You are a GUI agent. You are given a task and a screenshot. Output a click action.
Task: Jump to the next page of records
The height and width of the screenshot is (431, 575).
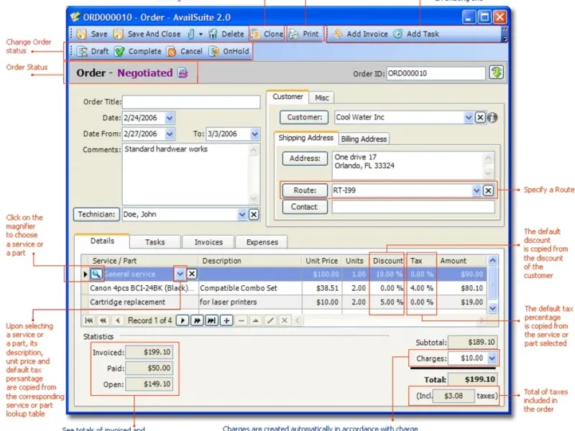(x=197, y=320)
